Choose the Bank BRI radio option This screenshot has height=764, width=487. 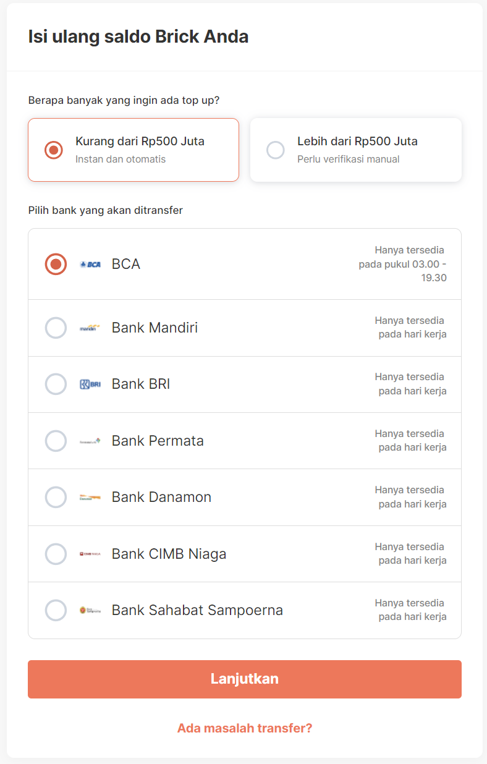(56, 384)
